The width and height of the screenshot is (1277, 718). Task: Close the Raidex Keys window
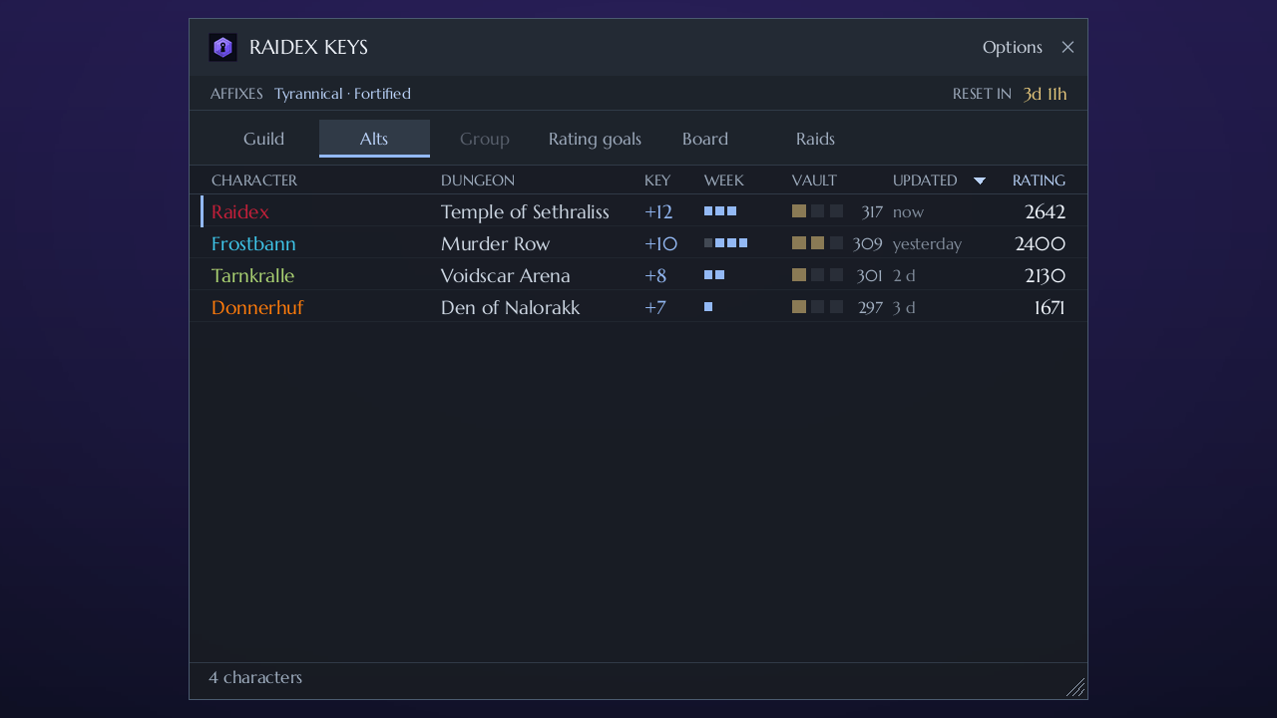(x=1067, y=47)
